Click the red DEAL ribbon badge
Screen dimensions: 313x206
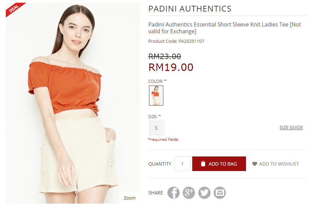click(15, 9)
